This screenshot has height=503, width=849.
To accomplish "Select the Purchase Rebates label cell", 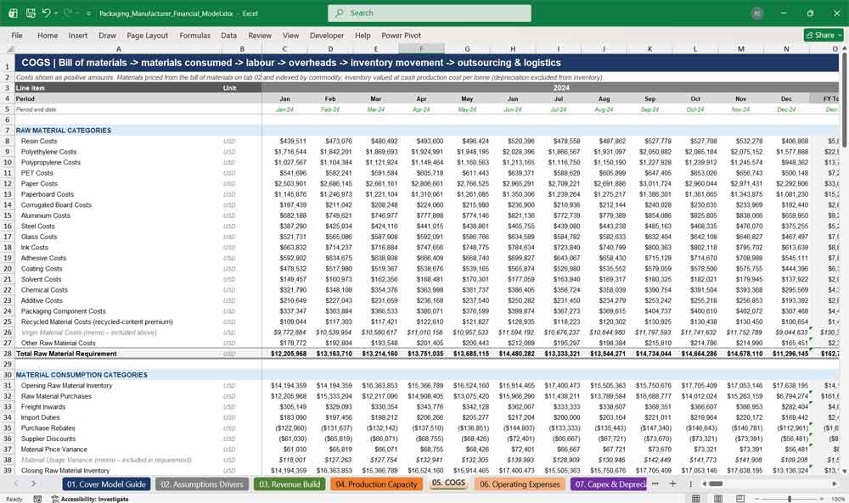I will (119, 428).
